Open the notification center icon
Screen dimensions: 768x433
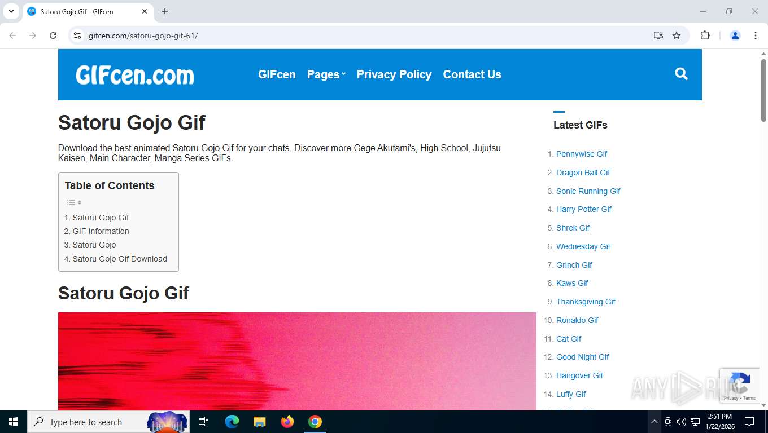pos(749,422)
